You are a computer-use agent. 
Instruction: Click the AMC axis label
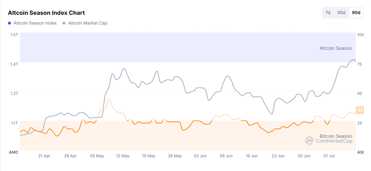click(13, 152)
